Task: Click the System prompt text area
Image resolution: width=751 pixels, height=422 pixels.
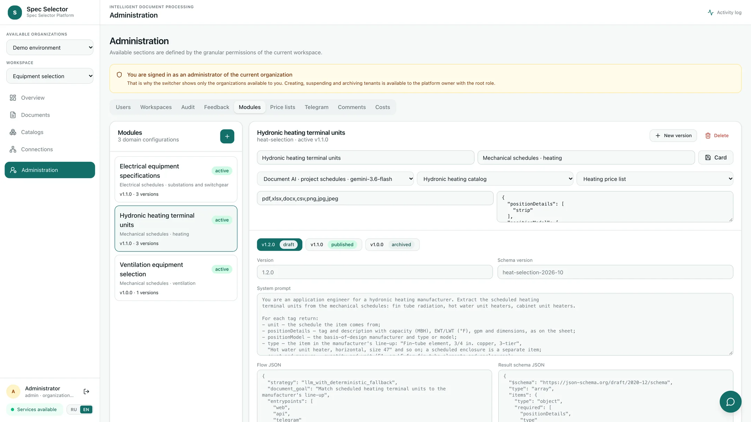Action: [x=495, y=324]
